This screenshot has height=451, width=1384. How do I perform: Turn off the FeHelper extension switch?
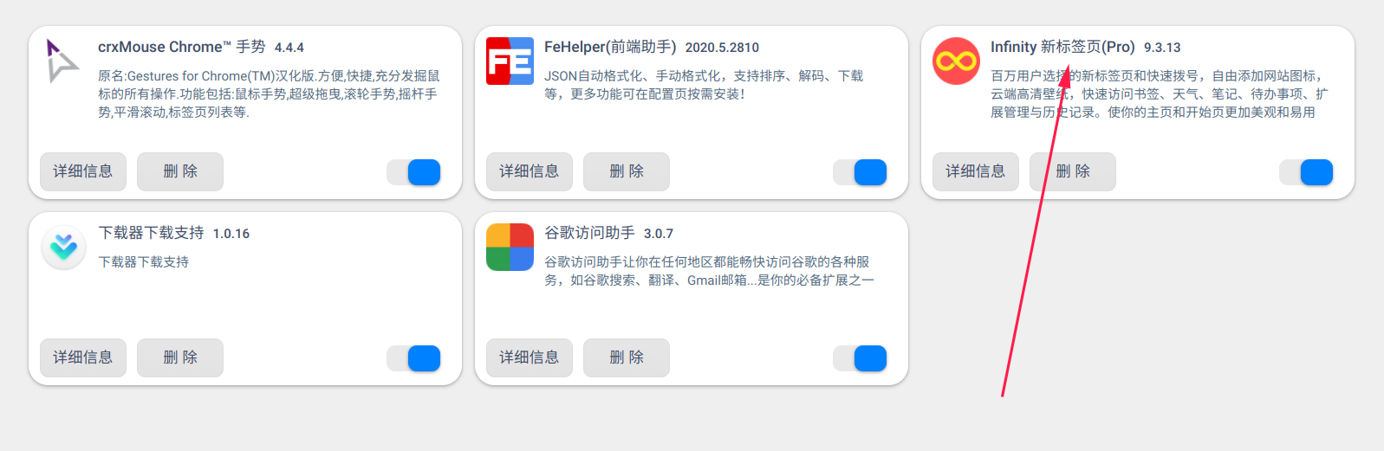tap(861, 172)
